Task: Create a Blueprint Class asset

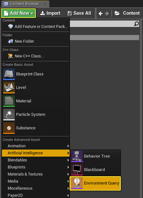Action: point(36,74)
